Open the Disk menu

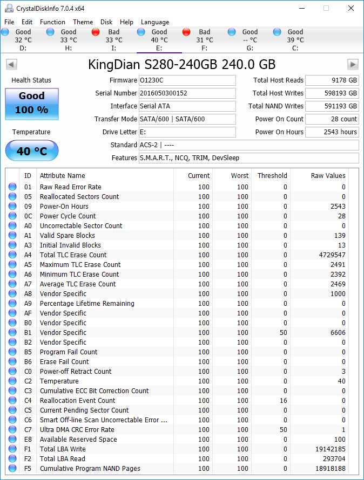(106, 22)
